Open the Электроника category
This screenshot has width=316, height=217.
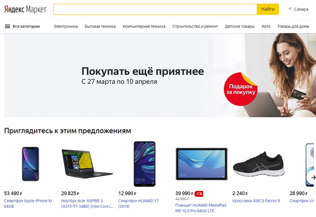click(66, 26)
